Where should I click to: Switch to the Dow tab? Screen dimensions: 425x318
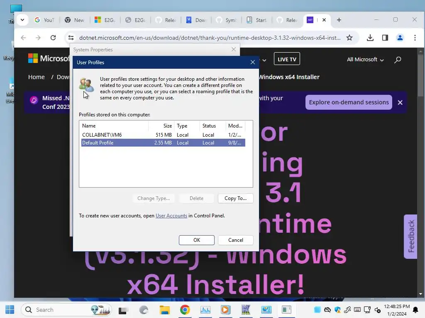point(196,20)
